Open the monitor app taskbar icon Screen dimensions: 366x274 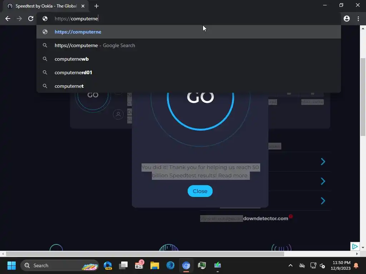pos(202,265)
